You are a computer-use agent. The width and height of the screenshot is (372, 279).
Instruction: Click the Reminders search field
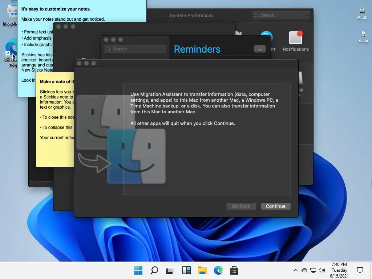135,49
